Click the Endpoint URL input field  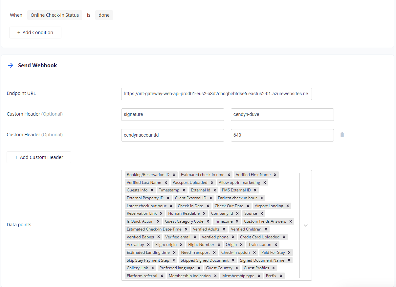click(x=216, y=94)
